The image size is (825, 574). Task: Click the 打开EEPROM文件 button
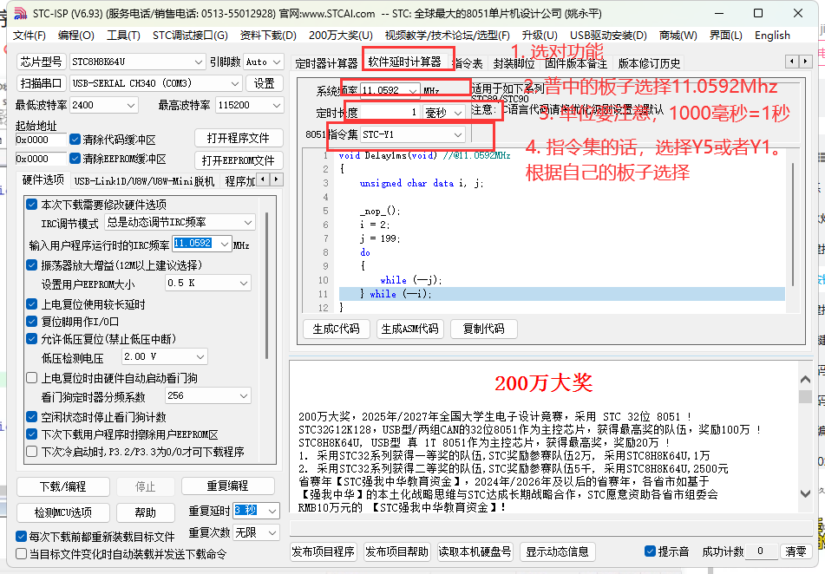239,160
